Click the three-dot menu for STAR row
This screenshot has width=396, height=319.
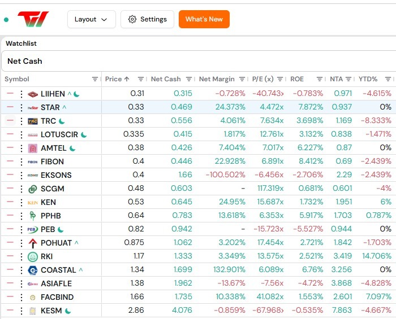(21, 108)
